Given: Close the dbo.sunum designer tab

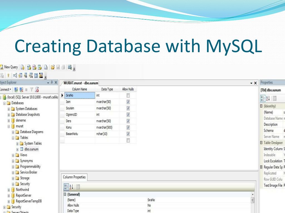Looking at the screenshot, I should [255, 83].
